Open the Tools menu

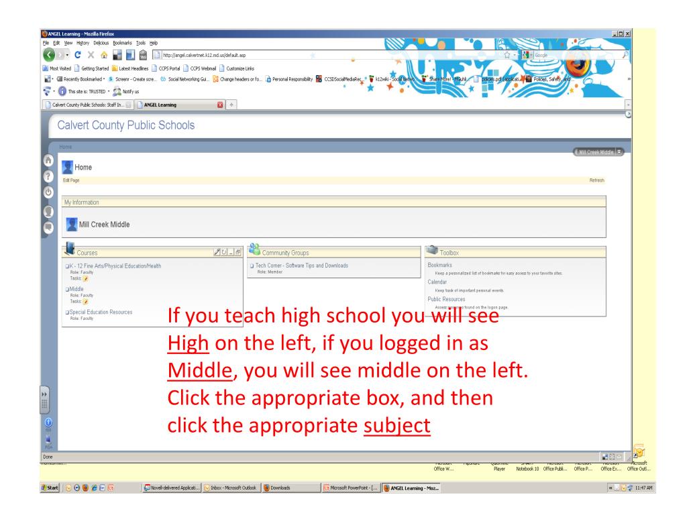tap(141, 43)
